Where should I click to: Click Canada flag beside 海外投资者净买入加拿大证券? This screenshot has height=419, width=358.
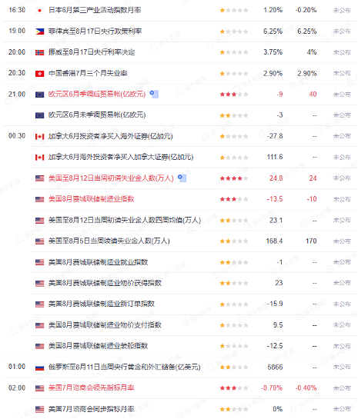(x=39, y=158)
